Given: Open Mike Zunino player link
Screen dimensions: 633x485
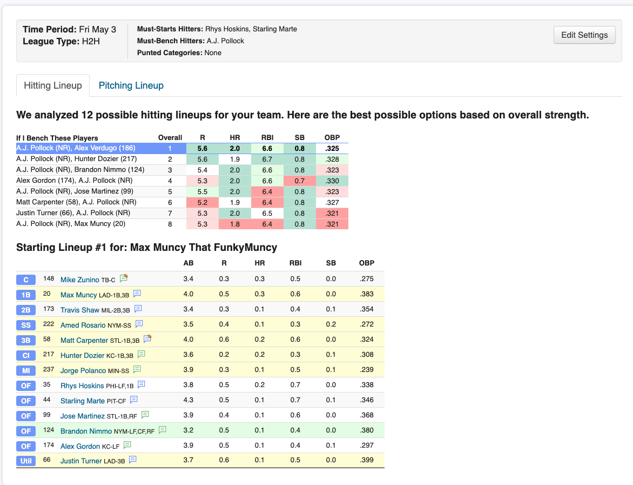Looking at the screenshot, I should [x=79, y=280].
